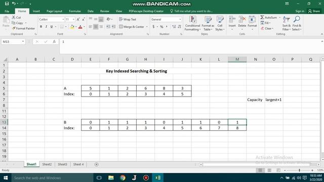Screen dimensions: 324x182
Task: Open Cell Styles gallery
Action: (x=220, y=23)
